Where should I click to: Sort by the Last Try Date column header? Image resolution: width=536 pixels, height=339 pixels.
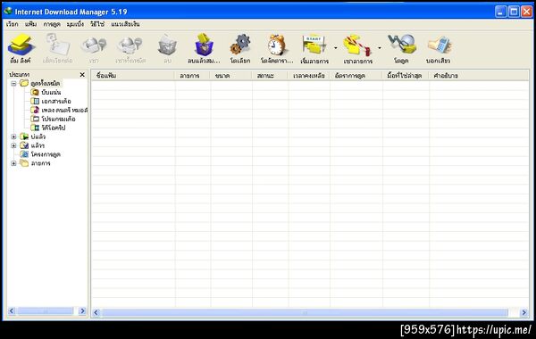point(406,76)
